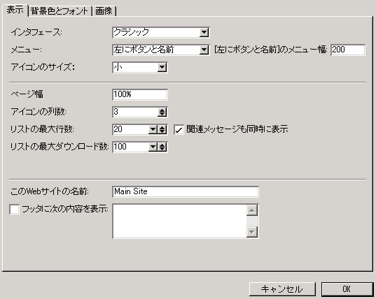Viewport: 376px width, 299px height.
Task: Click the Main Site website name field
Action: pyautogui.click(x=186, y=191)
